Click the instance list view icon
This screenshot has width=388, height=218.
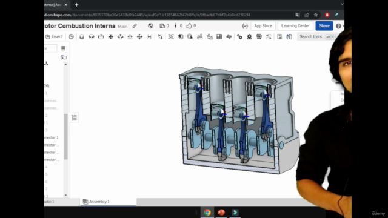tap(63, 48)
